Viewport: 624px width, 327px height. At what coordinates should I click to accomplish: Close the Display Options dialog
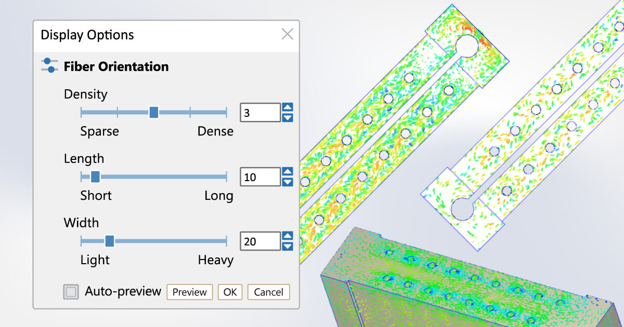click(287, 34)
